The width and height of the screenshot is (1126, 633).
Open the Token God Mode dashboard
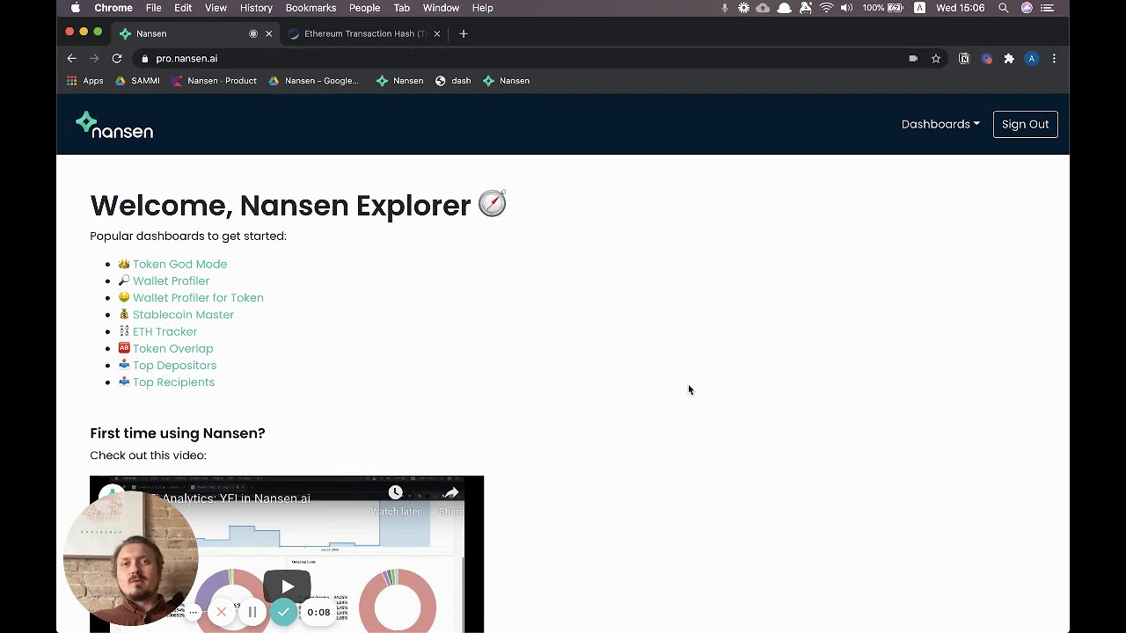(179, 264)
